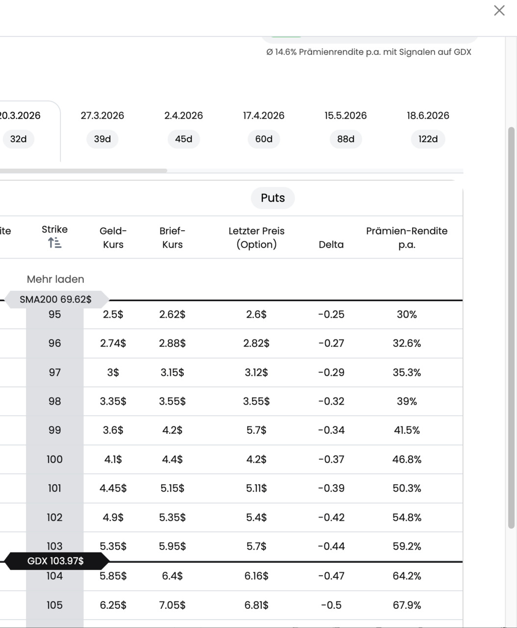Open the 18.6.2026 expiry tab
The image size is (517, 628).
tap(428, 127)
